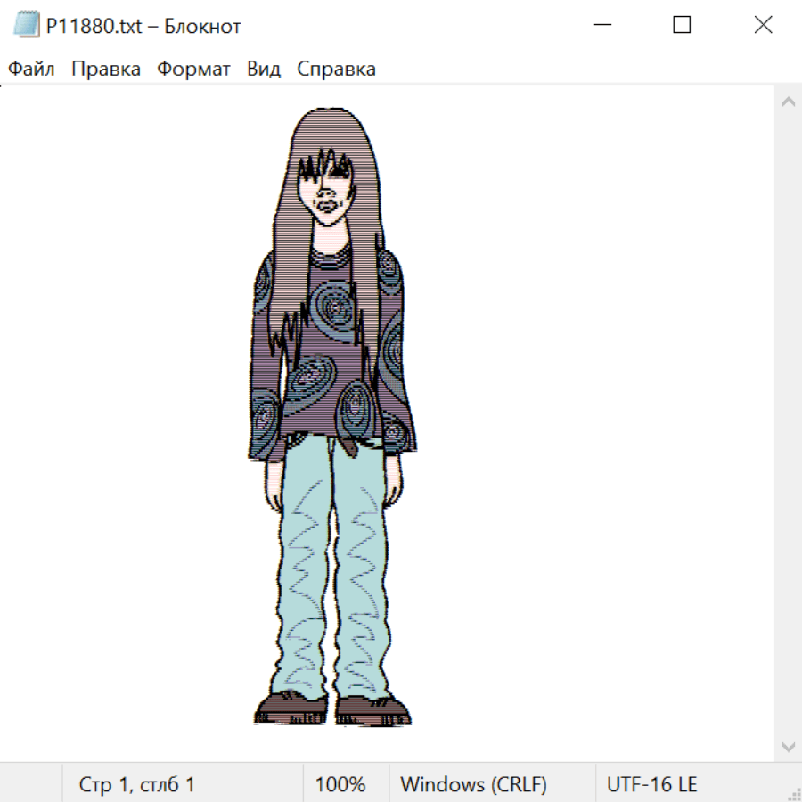Click the 100% zoom level in status bar
This screenshot has height=802, width=802.
coord(340,784)
